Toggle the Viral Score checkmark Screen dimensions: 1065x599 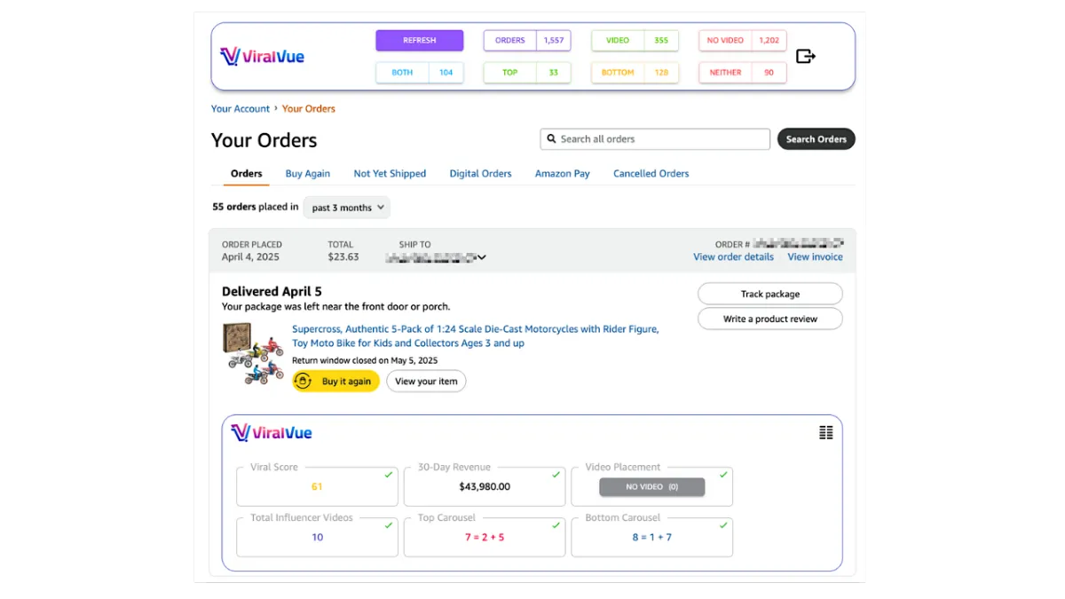pos(388,475)
